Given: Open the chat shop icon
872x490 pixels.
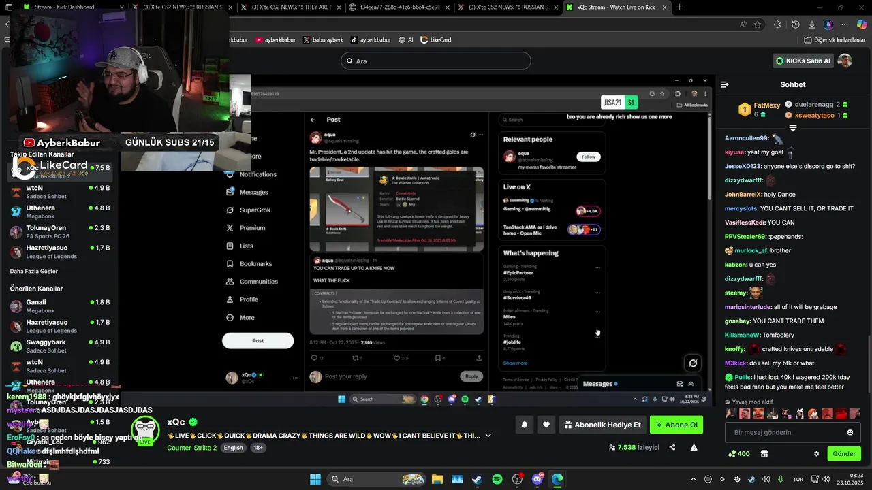Looking at the screenshot, I should [x=764, y=454].
